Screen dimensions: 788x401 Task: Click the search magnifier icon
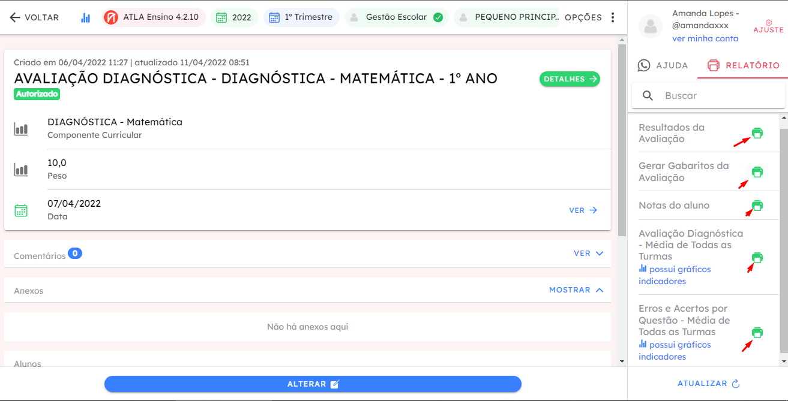[x=648, y=95]
